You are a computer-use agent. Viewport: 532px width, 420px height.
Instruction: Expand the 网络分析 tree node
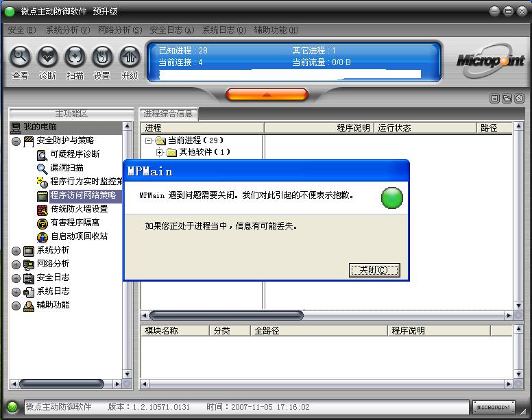(16, 264)
